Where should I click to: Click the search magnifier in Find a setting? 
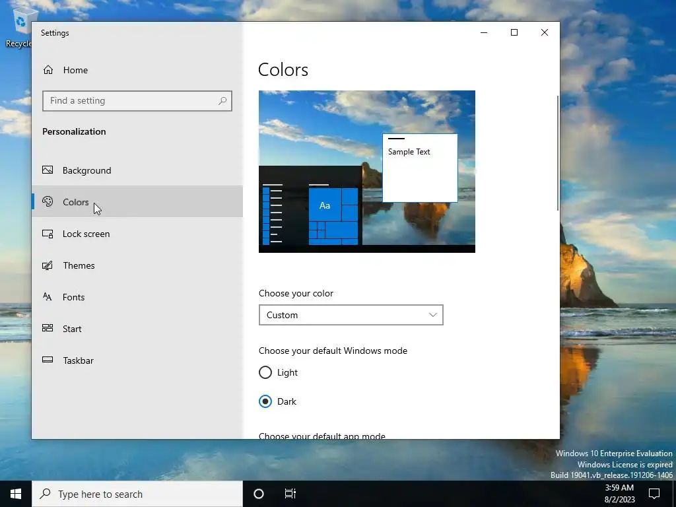[x=222, y=101]
